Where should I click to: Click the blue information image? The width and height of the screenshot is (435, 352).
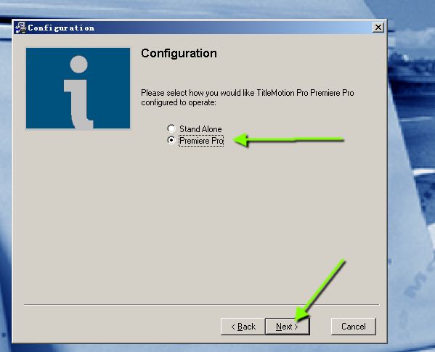pyautogui.click(x=78, y=89)
